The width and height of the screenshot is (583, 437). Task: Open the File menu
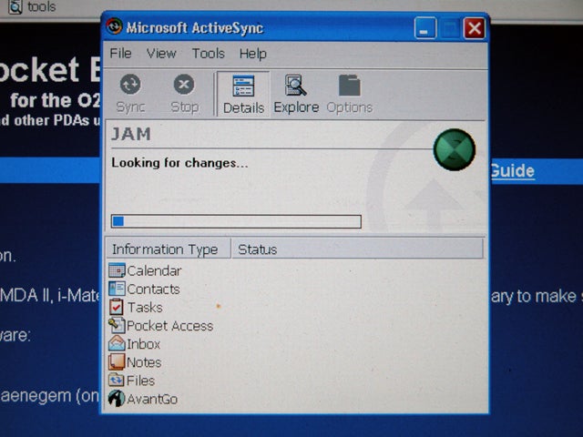(x=120, y=54)
